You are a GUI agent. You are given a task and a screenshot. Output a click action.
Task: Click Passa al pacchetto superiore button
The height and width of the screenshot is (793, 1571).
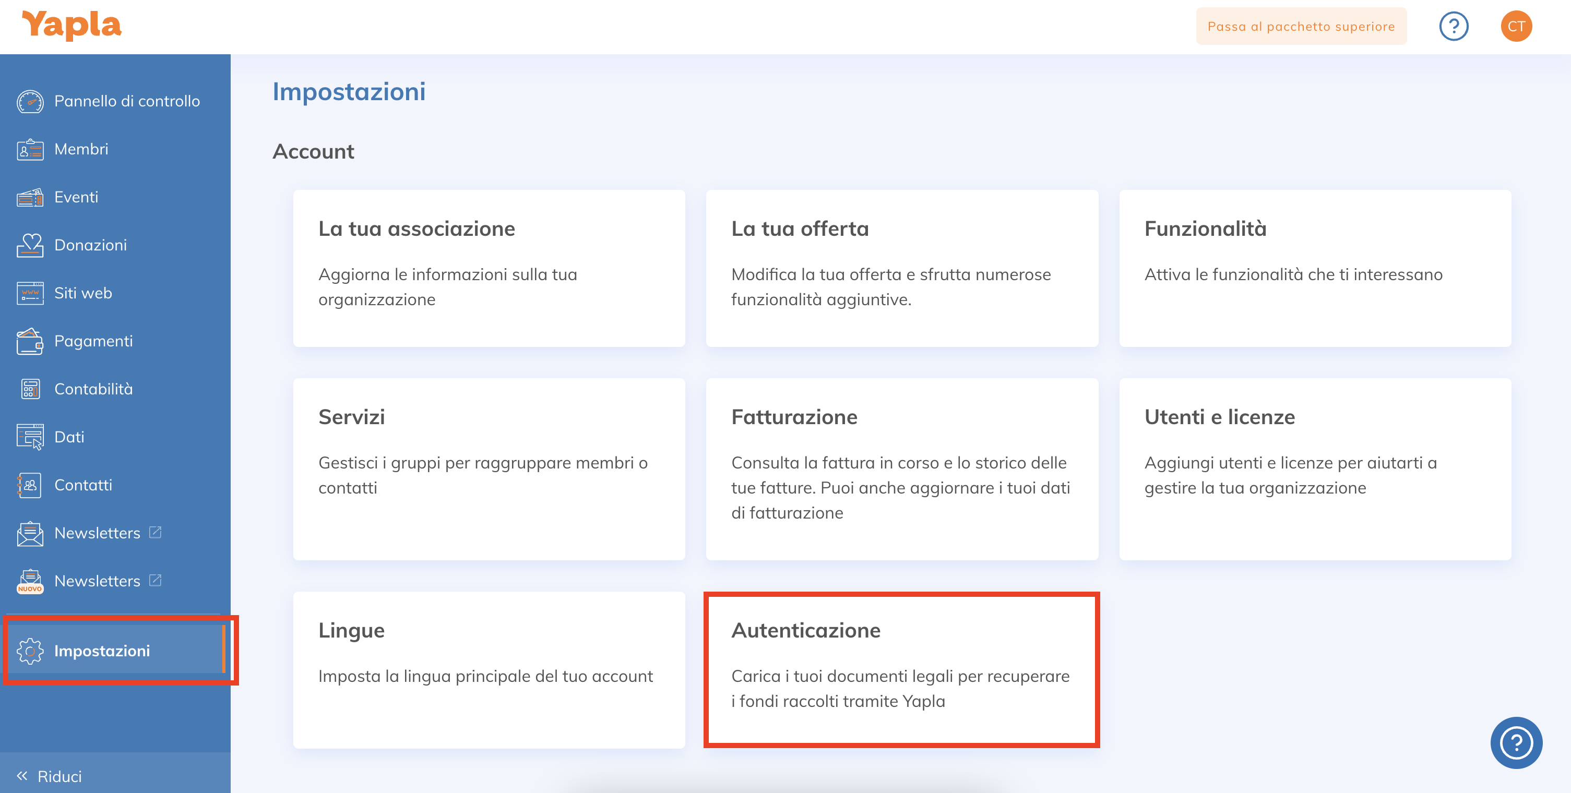[1301, 26]
